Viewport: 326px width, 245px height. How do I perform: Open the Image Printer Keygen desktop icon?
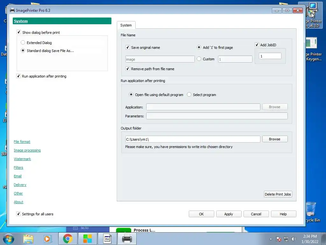coord(313,49)
